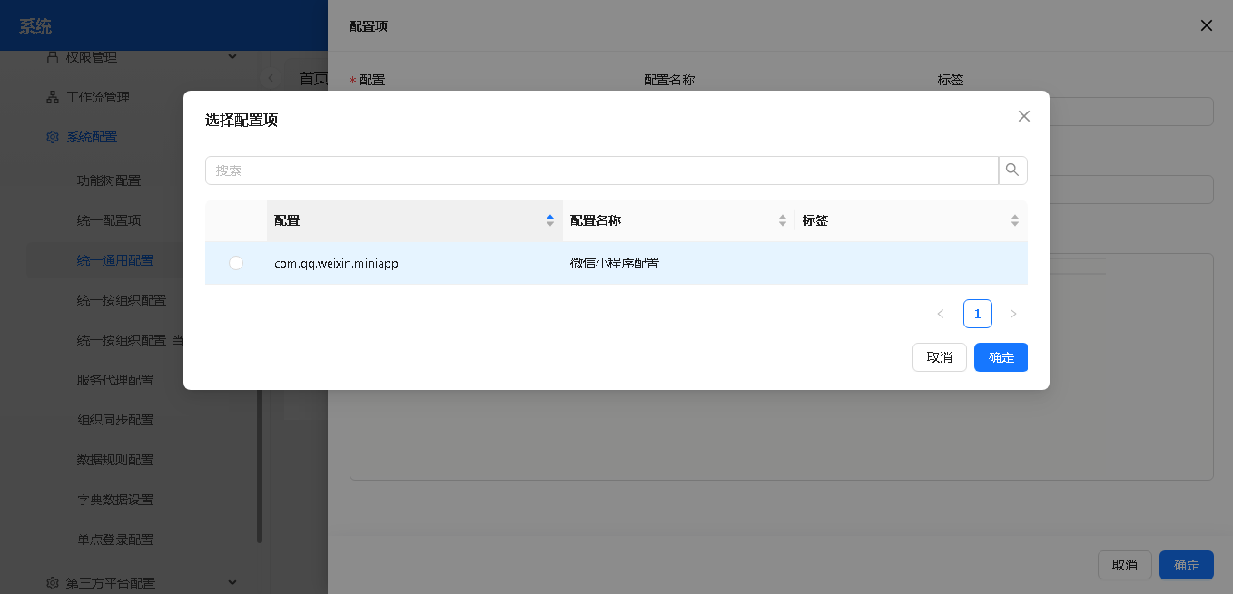
Task: Click the 标签 column header
Action: point(912,220)
